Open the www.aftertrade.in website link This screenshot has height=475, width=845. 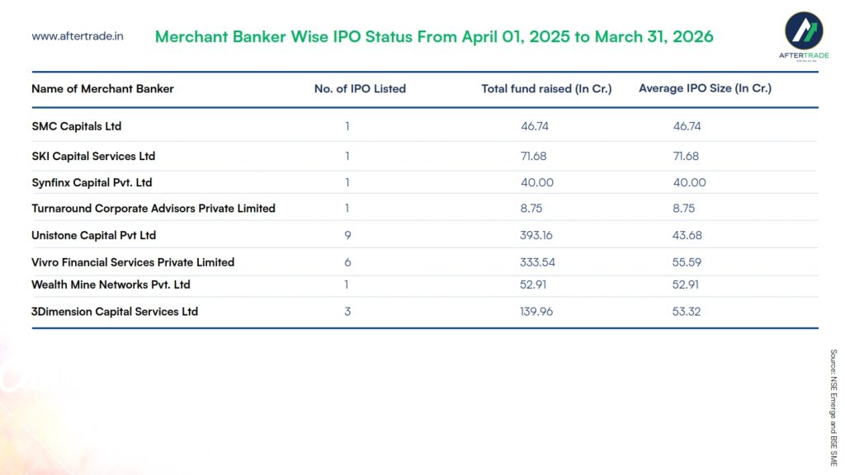point(78,36)
